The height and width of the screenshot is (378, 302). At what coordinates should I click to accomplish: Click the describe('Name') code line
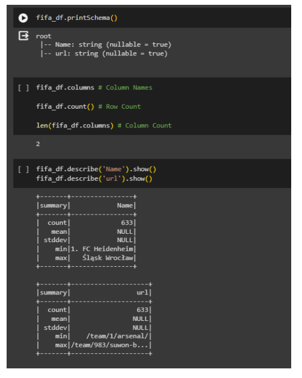coord(96,169)
